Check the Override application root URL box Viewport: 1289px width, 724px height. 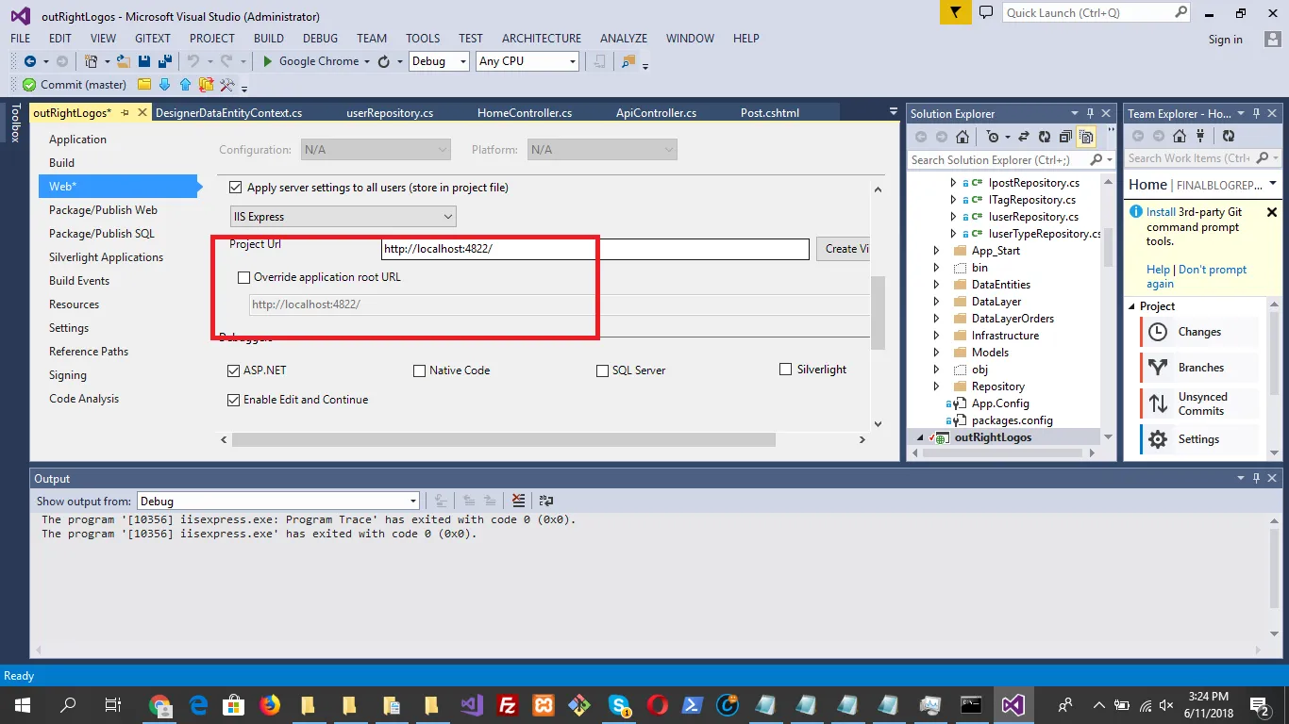[244, 277]
